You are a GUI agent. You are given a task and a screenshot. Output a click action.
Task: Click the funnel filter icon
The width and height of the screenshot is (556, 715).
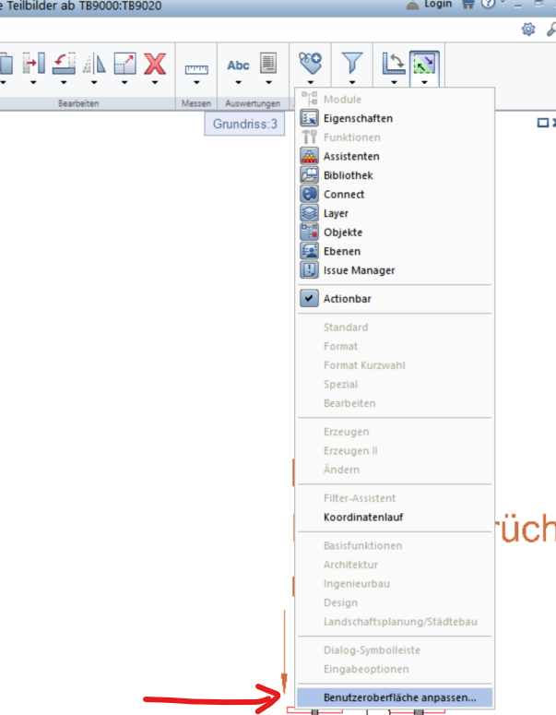(x=353, y=63)
